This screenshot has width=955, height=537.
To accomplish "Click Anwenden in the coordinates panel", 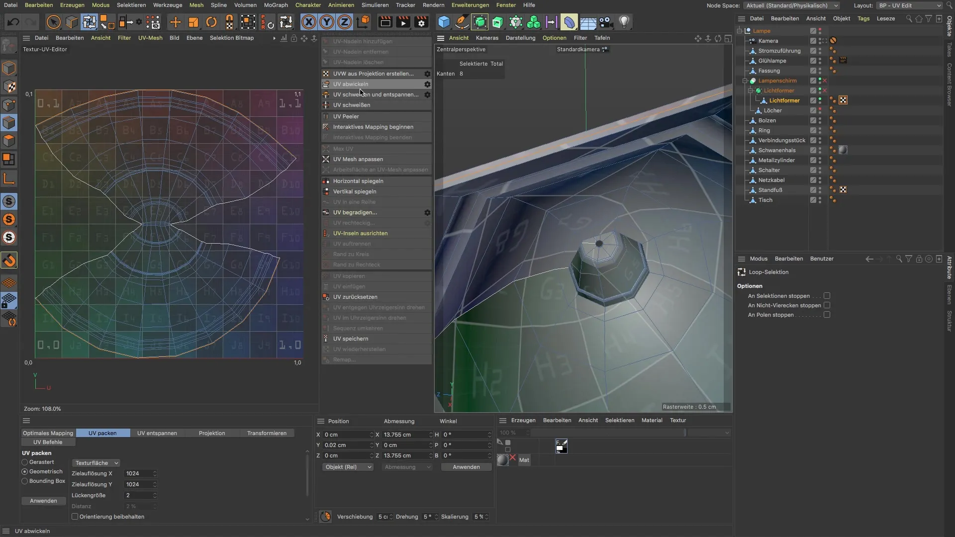I will (466, 467).
